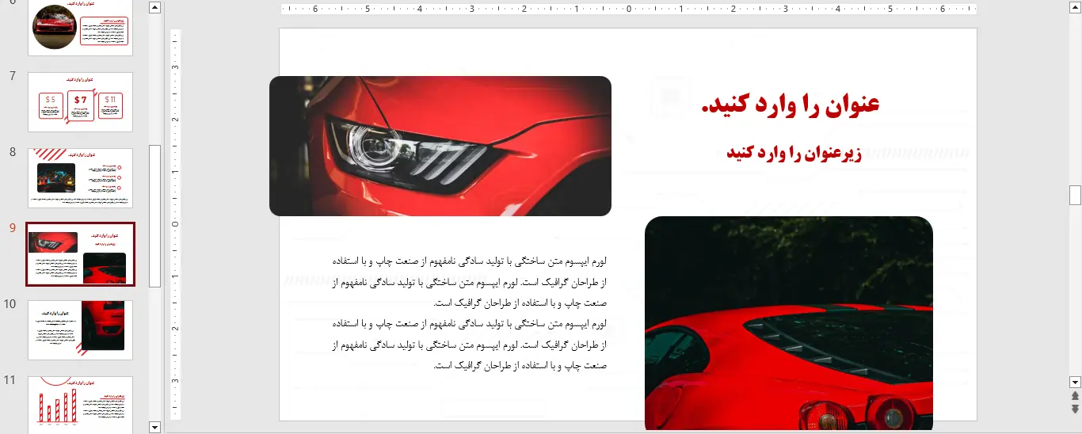Click scroll-down arrow of main editing scrollbar
Viewport: 1082px width, 434px height.
[x=1075, y=382]
